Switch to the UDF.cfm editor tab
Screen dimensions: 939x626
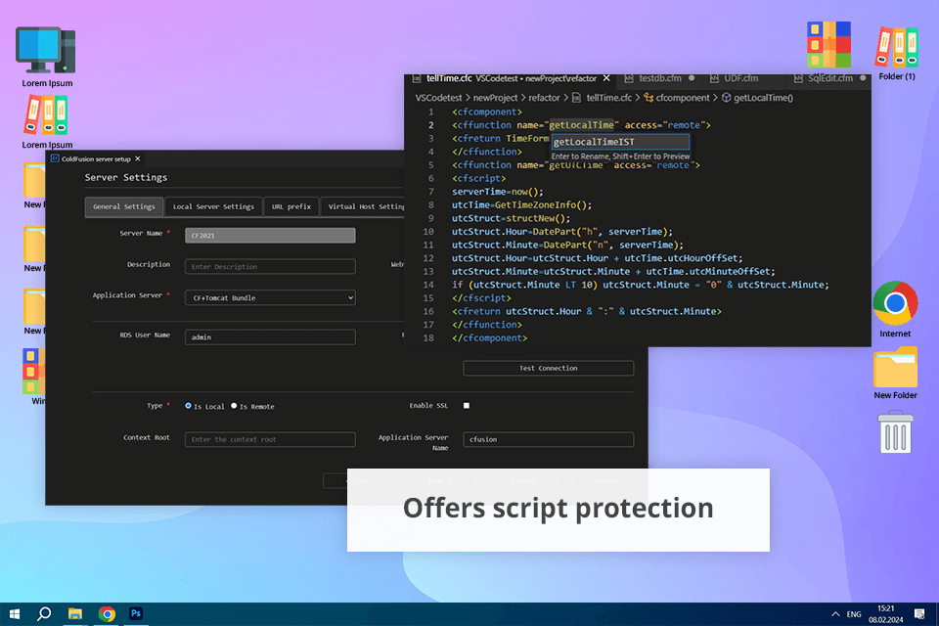(x=740, y=78)
